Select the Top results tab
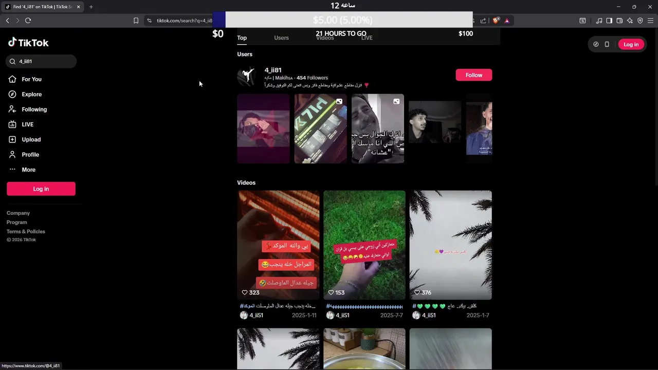The height and width of the screenshot is (370, 658). (242, 38)
